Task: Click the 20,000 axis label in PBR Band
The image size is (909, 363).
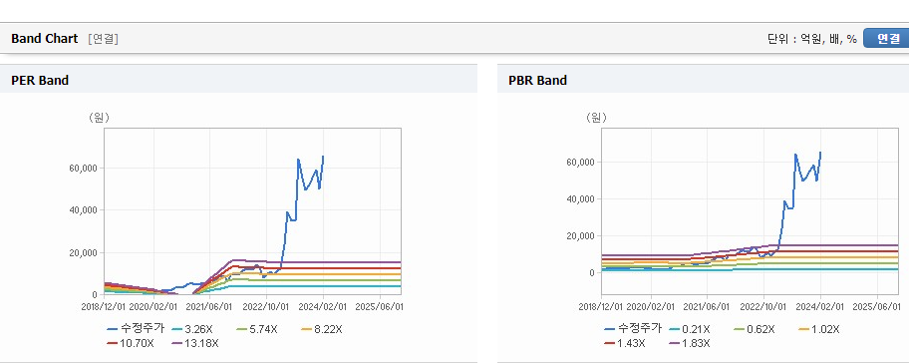Action: (581, 236)
